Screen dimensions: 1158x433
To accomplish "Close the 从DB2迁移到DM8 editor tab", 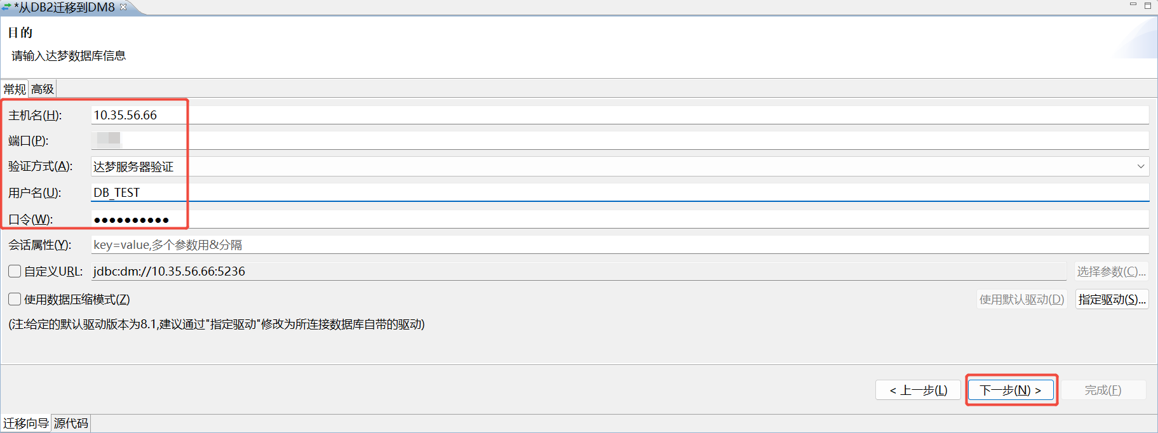I will [x=123, y=7].
